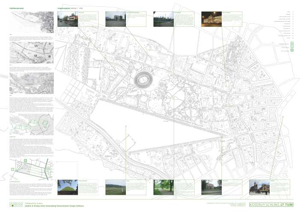This screenshot has width=303, height=214.
Task: Select the open meadow photo
Action: (116, 187)
